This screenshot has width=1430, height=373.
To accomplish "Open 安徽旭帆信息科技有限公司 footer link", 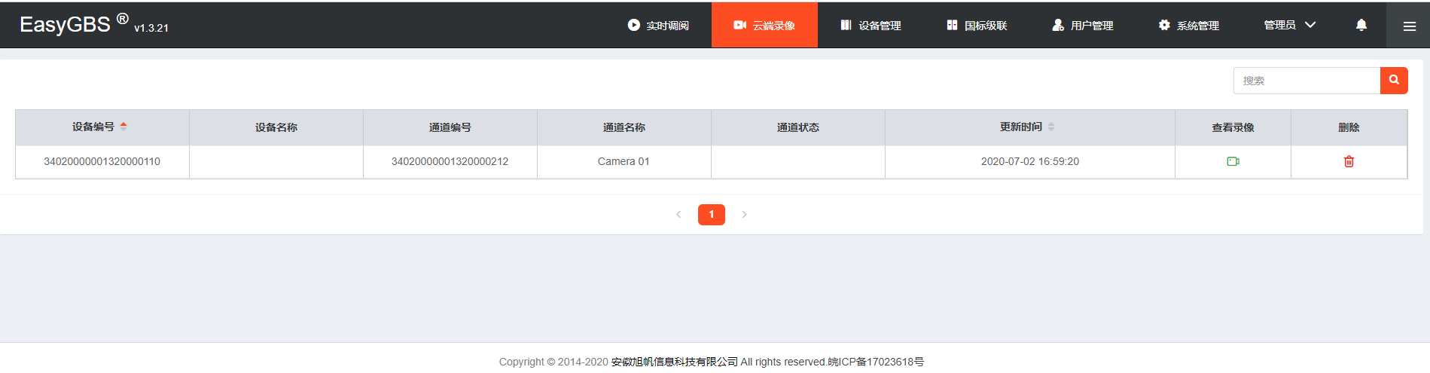I will pos(675,362).
